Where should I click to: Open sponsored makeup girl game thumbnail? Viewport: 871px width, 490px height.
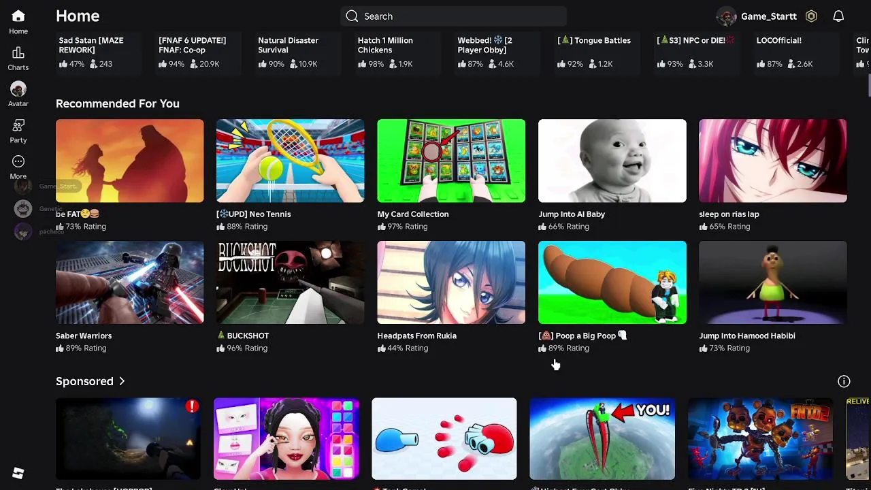point(286,439)
